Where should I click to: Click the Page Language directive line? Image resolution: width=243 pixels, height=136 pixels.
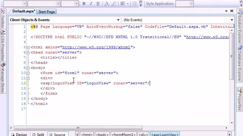[130, 27]
